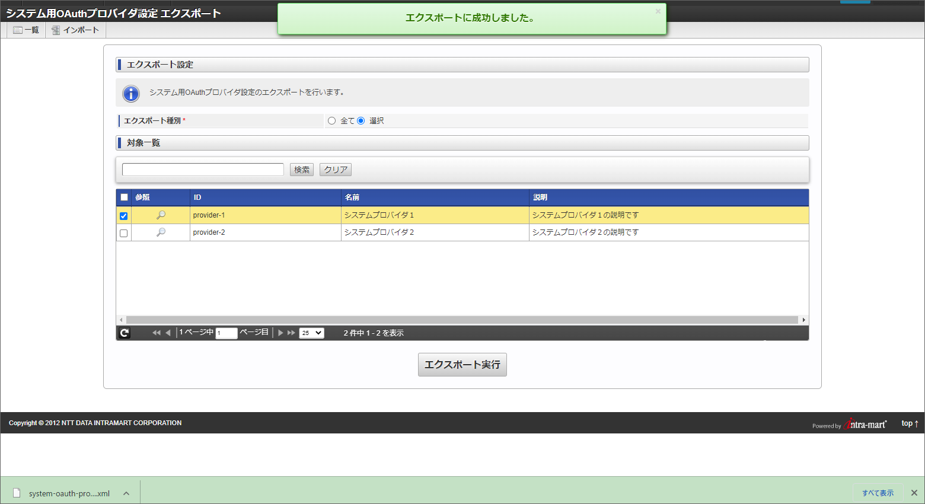Click the provider-2 ID cell
The height and width of the screenshot is (504, 925).
pos(266,232)
